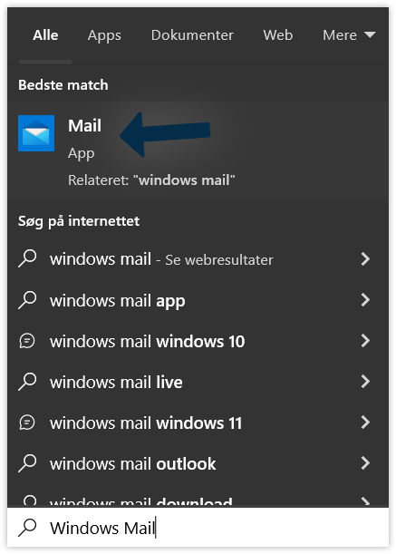Click the magnifier icon in the search box

[x=27, y=528]
